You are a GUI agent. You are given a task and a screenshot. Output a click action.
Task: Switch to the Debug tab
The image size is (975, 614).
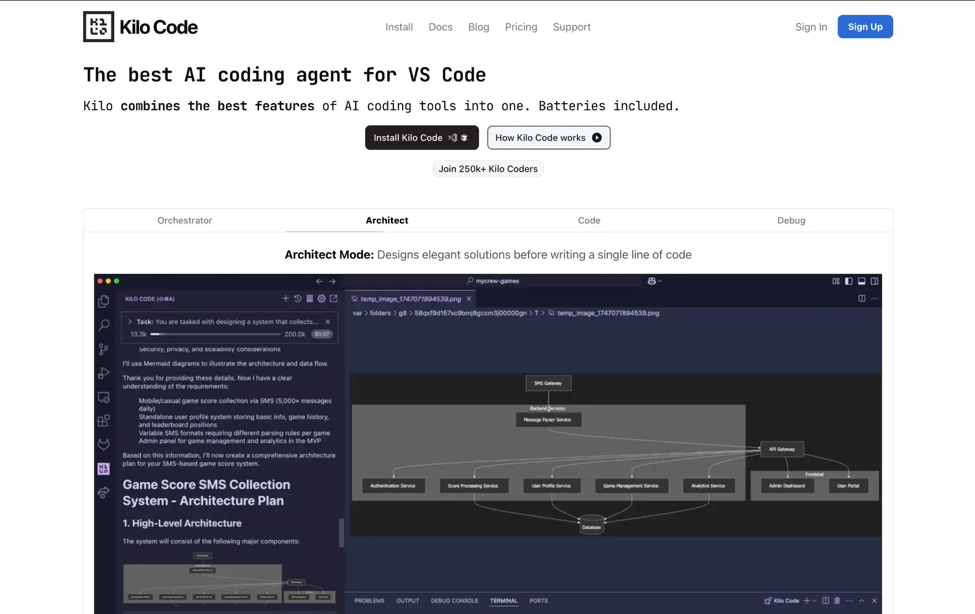(791, 220)
